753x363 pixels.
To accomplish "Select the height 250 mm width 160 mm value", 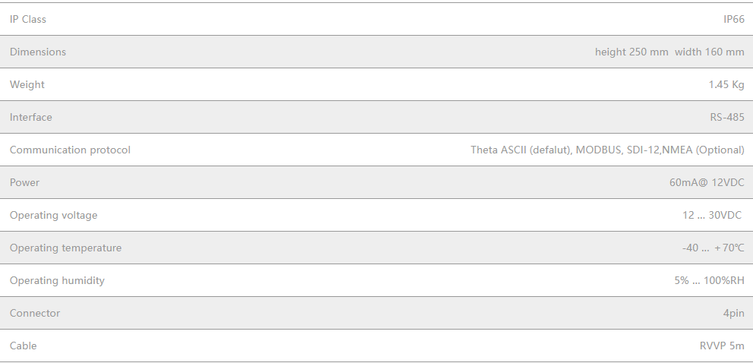I will [669, 52].
